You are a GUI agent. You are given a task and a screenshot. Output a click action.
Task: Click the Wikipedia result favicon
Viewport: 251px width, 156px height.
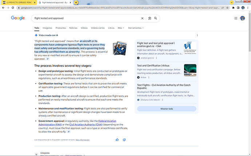(x=36, y=154)
